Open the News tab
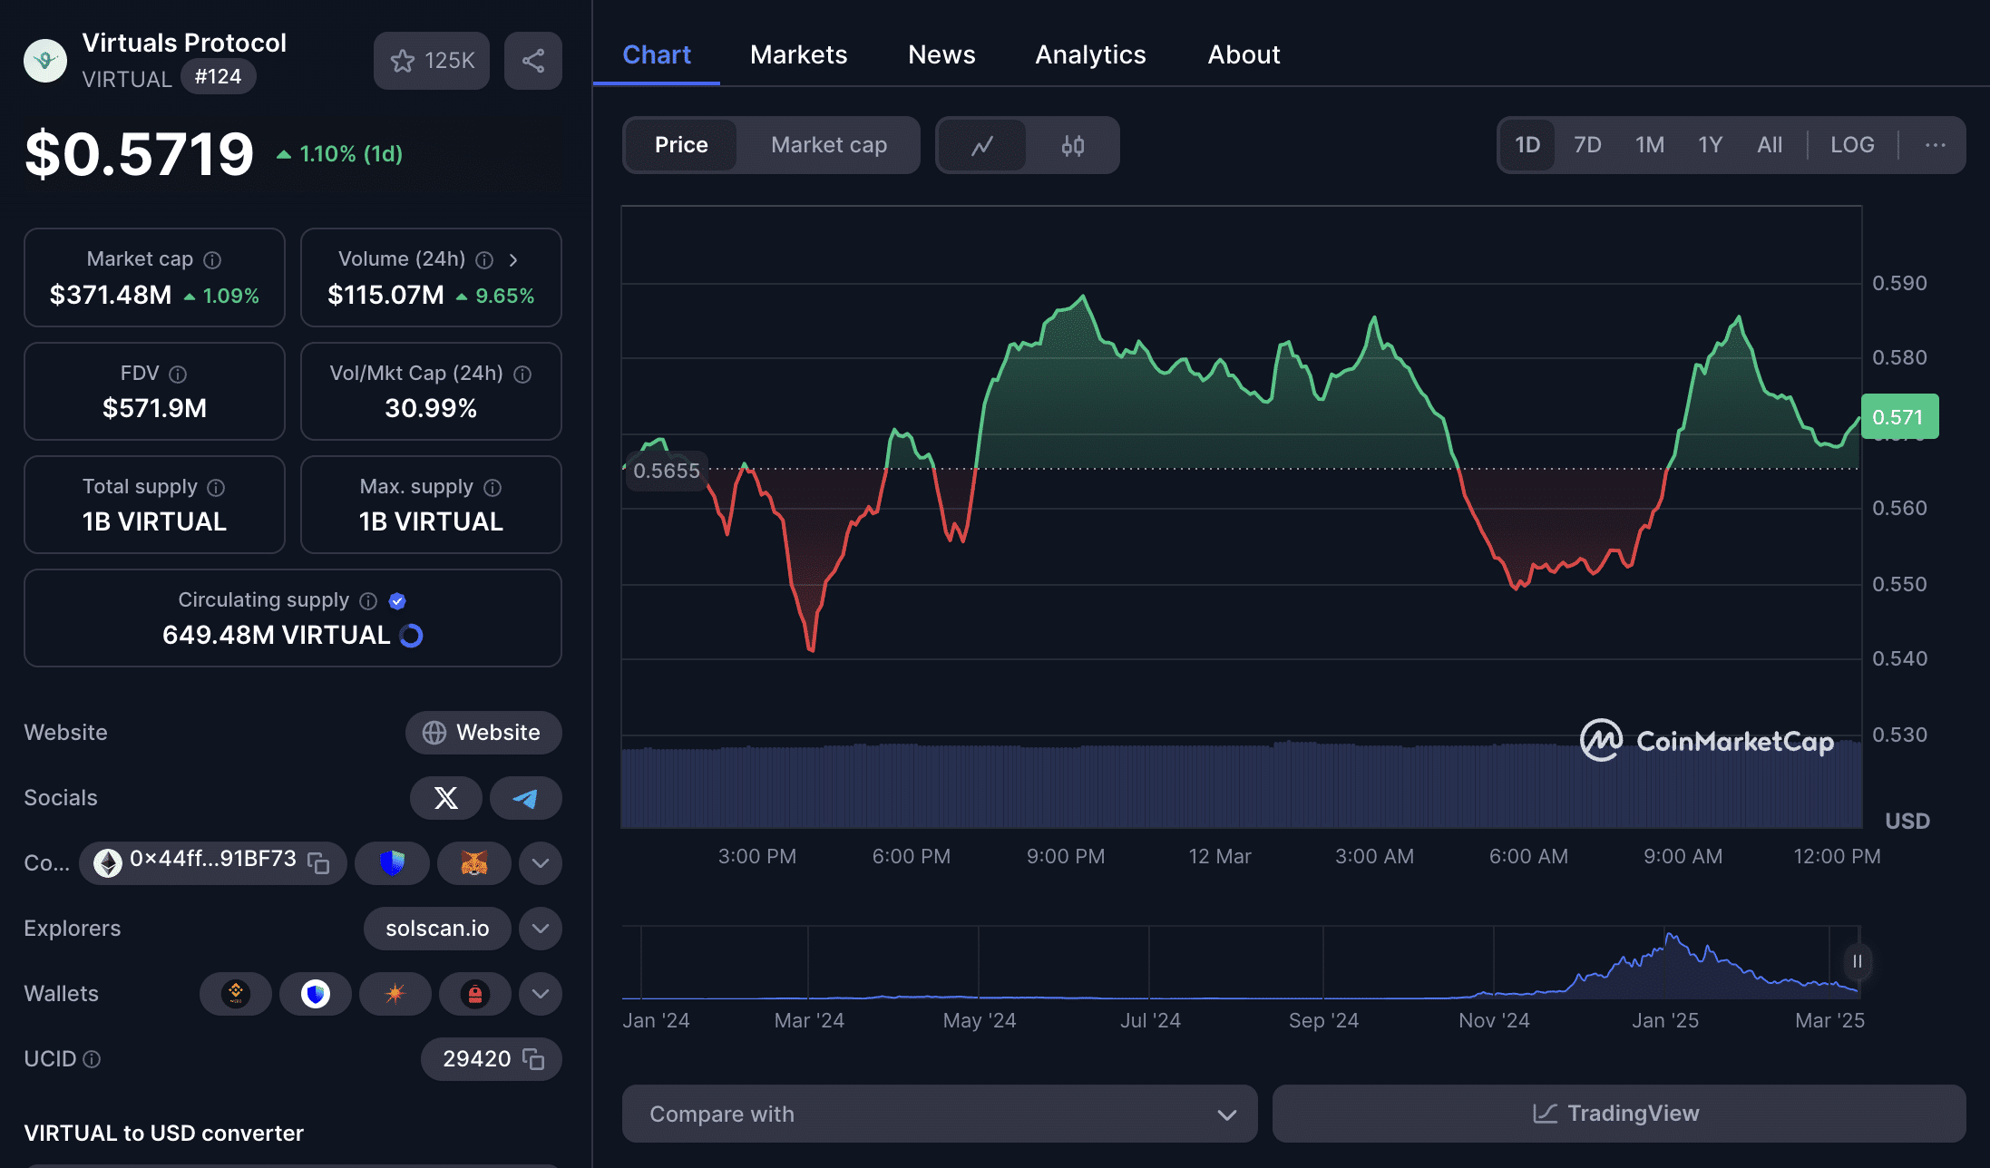Screen dimensions: 1990x1168 pos(941,54)
